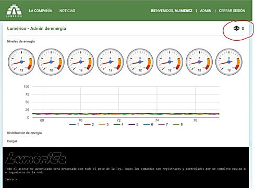Viewport: 254px width, 188px height.
Task: Select energy gauge number 4
Action: click(111, 62)
